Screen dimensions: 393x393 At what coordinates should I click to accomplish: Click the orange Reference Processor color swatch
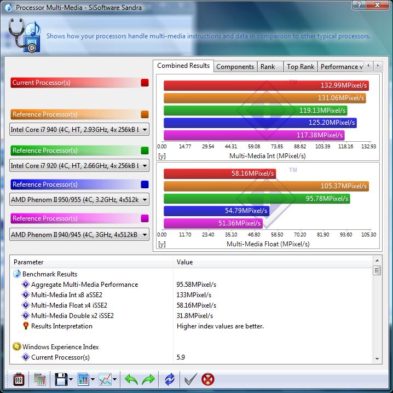coord(145,114)
